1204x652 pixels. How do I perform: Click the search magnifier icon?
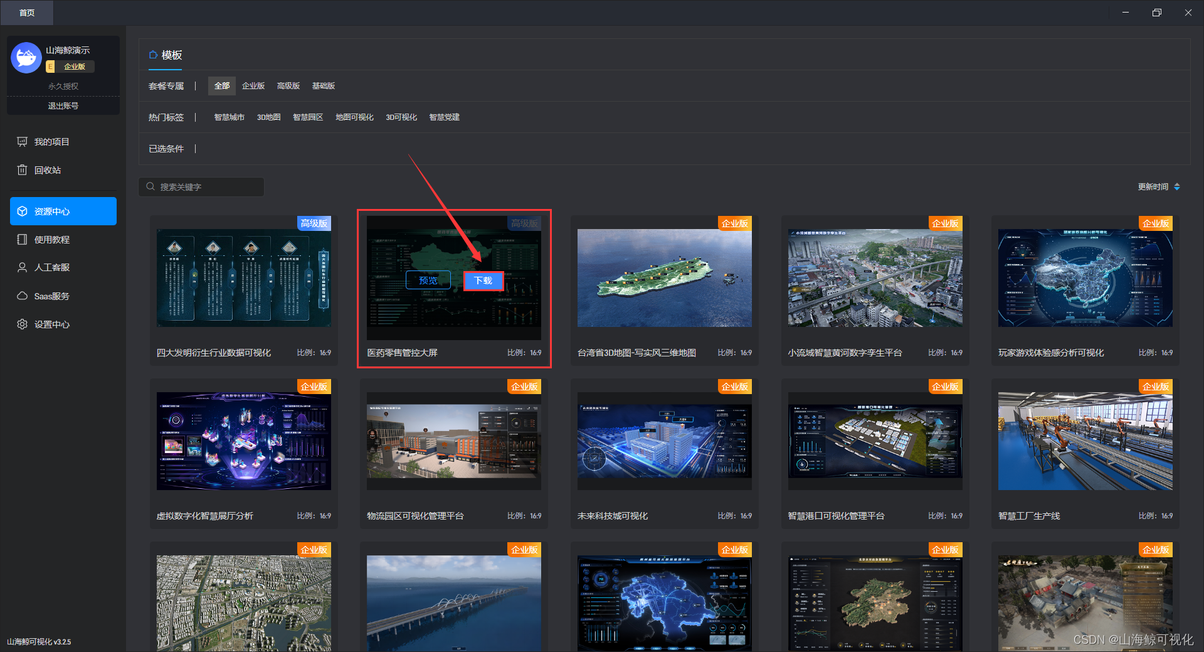tap(150, 186)
